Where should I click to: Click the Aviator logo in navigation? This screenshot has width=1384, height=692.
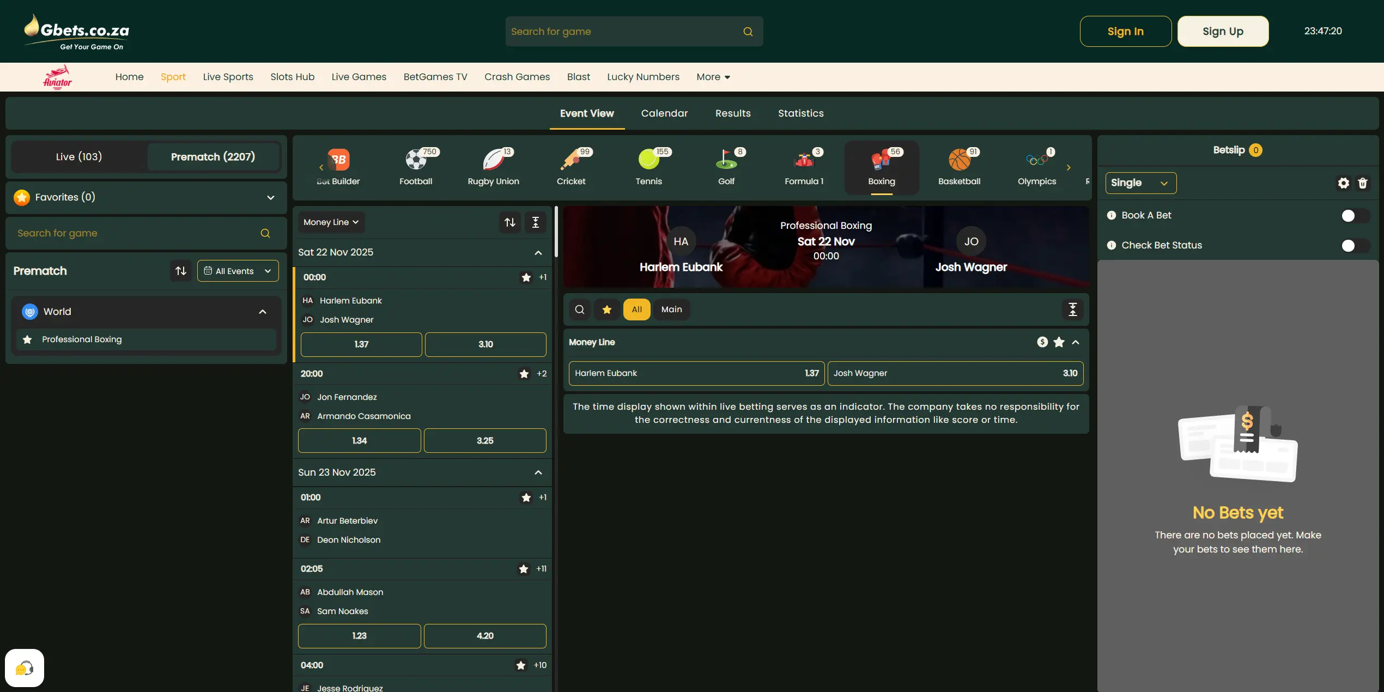[57, 76]
